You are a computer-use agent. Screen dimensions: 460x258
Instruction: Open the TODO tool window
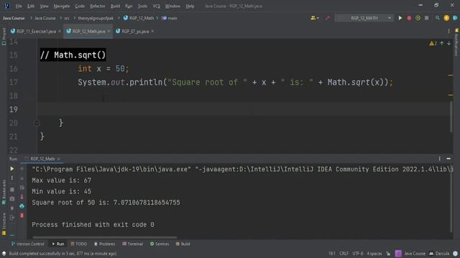78,244
